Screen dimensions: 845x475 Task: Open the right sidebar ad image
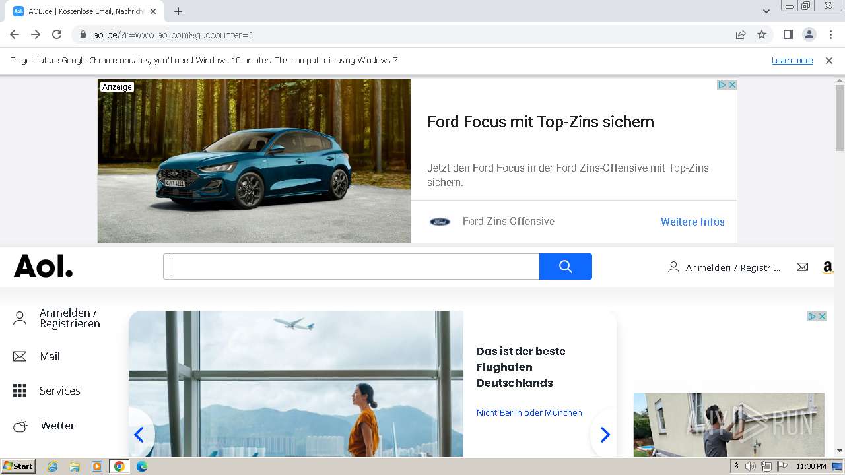coord(729,425)
